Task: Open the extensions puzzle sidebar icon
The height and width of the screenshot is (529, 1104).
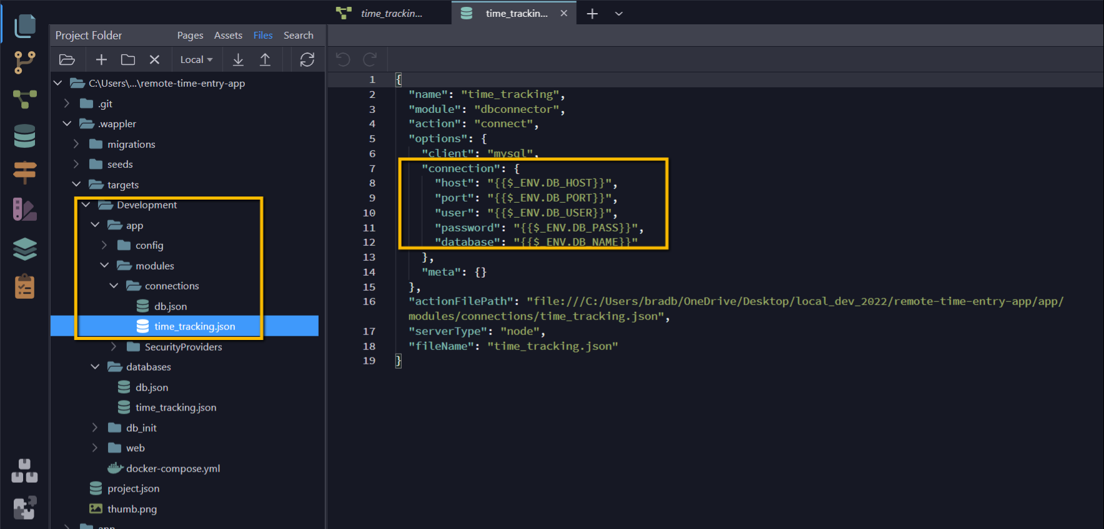Action: 25,508
